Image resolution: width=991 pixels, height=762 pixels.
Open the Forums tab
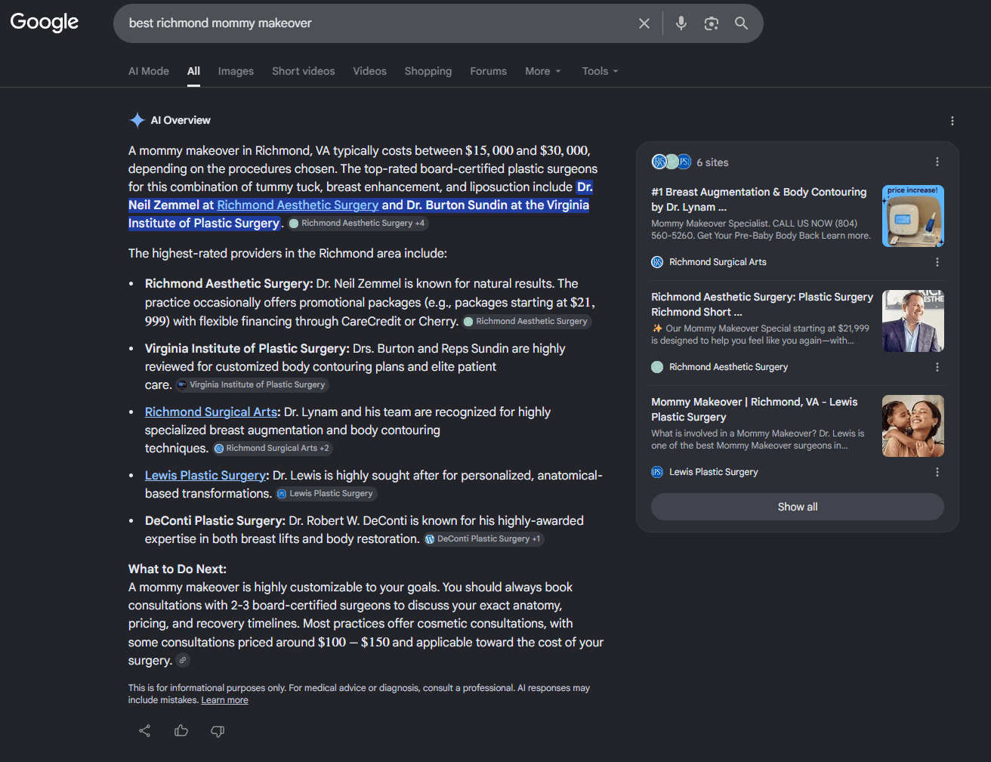click(489, 71)
